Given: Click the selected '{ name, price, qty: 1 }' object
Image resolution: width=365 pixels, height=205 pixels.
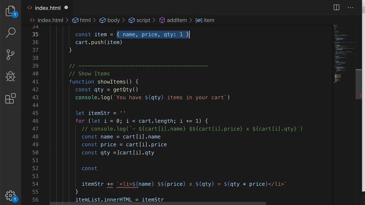Looking at the screenshot, I should [x=153, y=34].
